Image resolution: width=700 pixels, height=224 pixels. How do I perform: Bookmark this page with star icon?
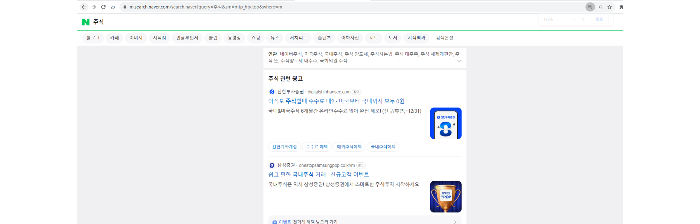point(609,7)
